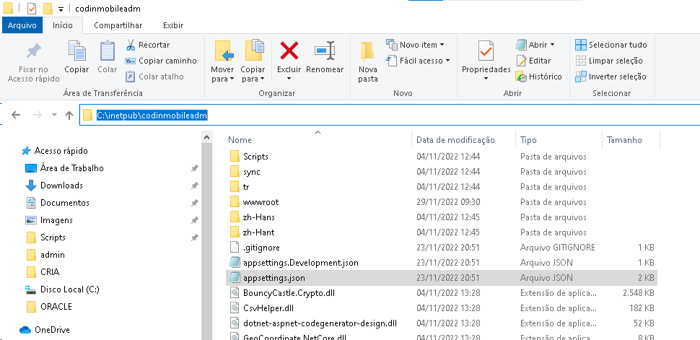700x340 pixels.
Task: Click Limpar seleção
Action: [609, 61]
